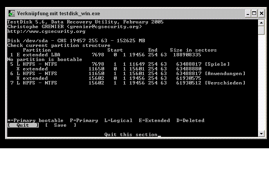Image resolution: width=269 pixels, height=169 pixels.
Task: Click the 'X extended' row starting at 15602
Action: [109, 78]
